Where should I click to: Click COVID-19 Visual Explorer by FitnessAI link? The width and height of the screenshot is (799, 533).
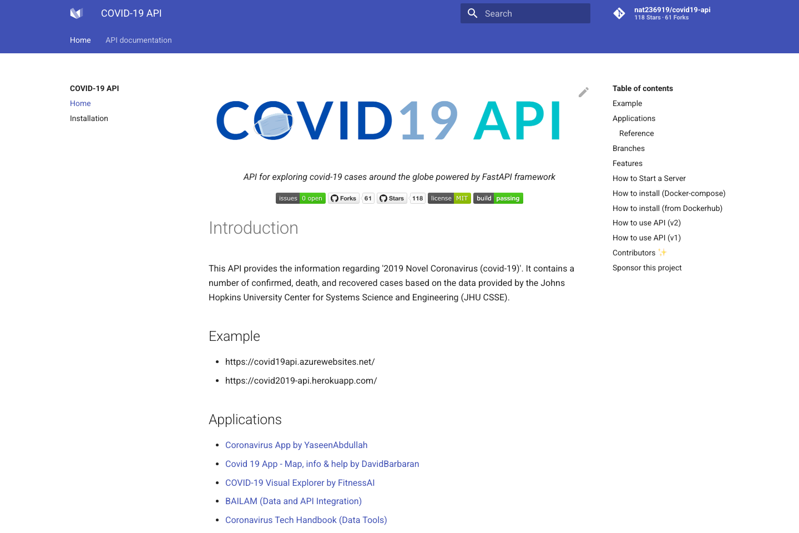click(x=300, y=482)
